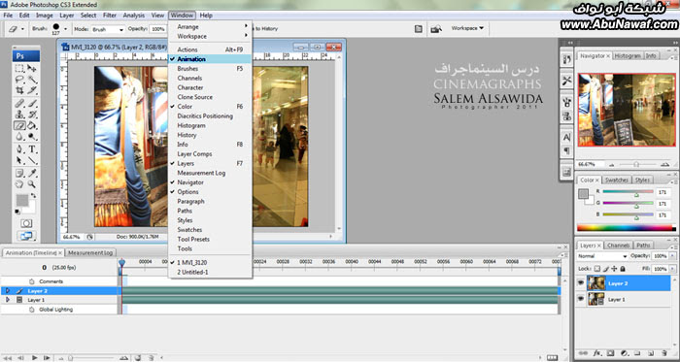Select the History Brush tool

(32, 115)
